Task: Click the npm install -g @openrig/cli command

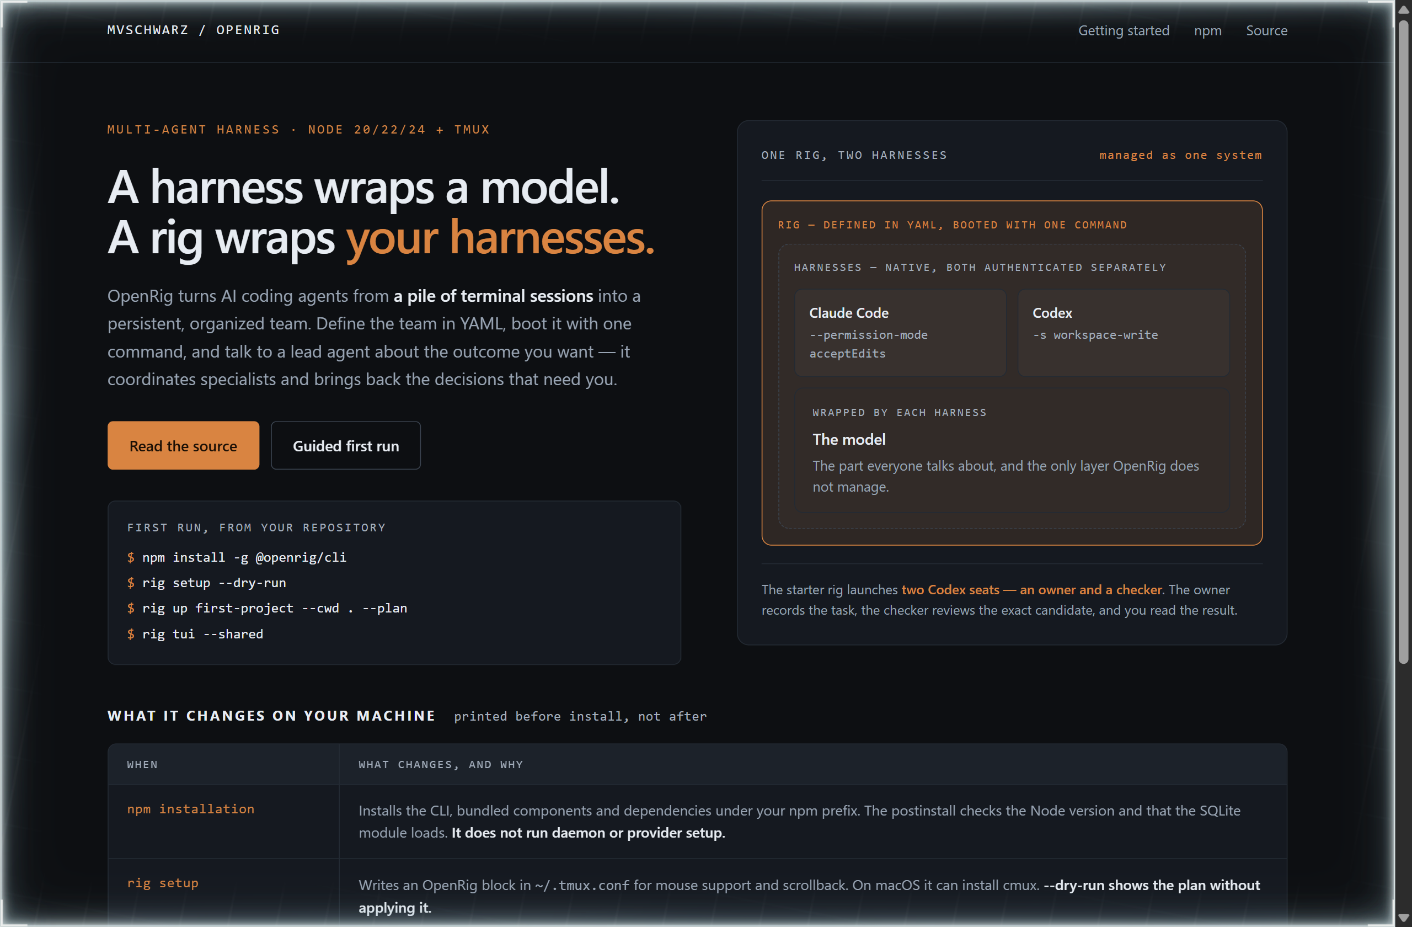Action: [244, 557]
